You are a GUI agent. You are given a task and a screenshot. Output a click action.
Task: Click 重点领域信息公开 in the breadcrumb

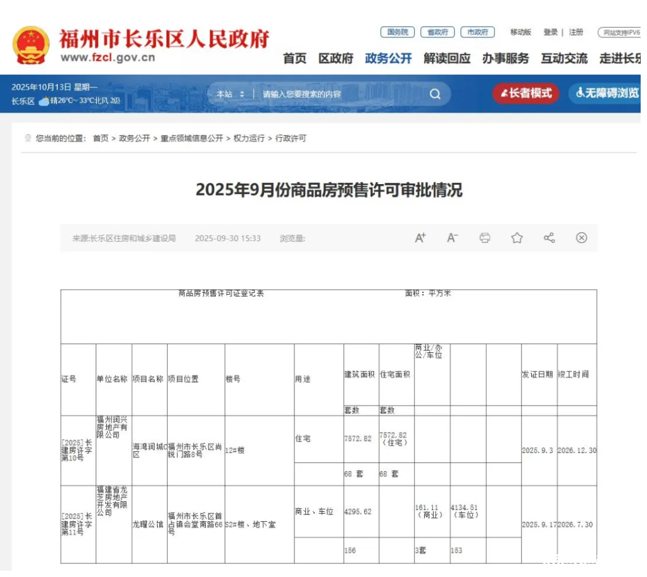(191, 139)
